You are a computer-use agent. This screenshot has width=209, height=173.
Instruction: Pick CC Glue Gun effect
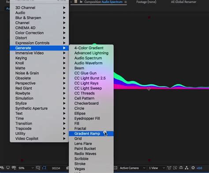91,73
